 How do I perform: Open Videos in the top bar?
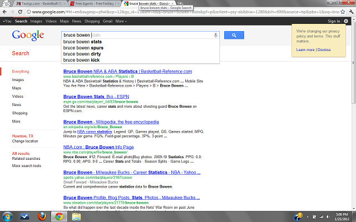[x=51, y=21]
